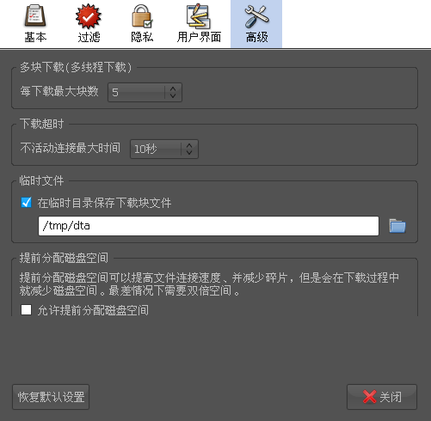Click the red X icon on 关闭
The height and width of the screenshot is (421, 431).
coord(369,397)
